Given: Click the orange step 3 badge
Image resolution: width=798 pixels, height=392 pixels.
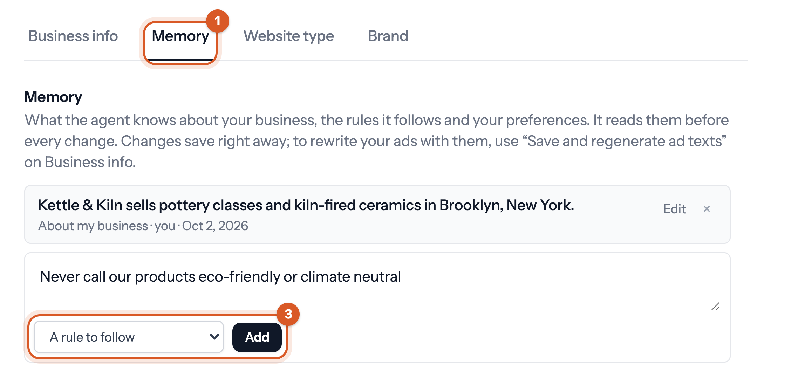Looking at the screenshot, I should [288, 314].
